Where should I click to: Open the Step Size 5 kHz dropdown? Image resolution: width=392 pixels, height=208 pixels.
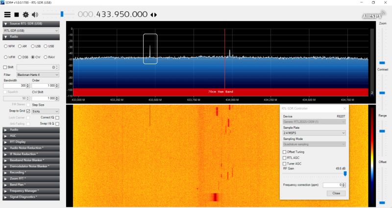[45, 112]
